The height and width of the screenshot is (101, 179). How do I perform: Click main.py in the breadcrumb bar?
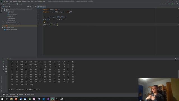pos(20,4)
